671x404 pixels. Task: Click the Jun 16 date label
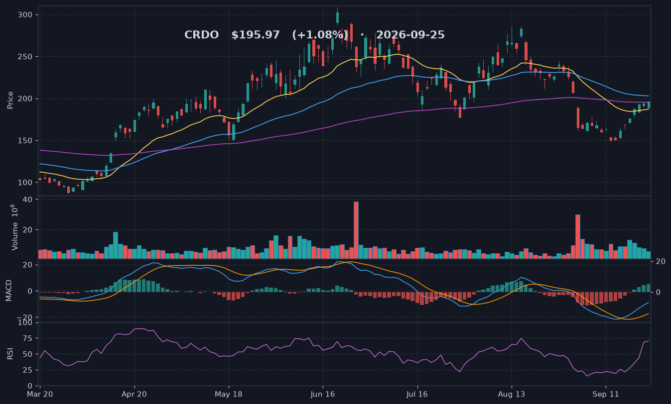click(x=323, y=394)
